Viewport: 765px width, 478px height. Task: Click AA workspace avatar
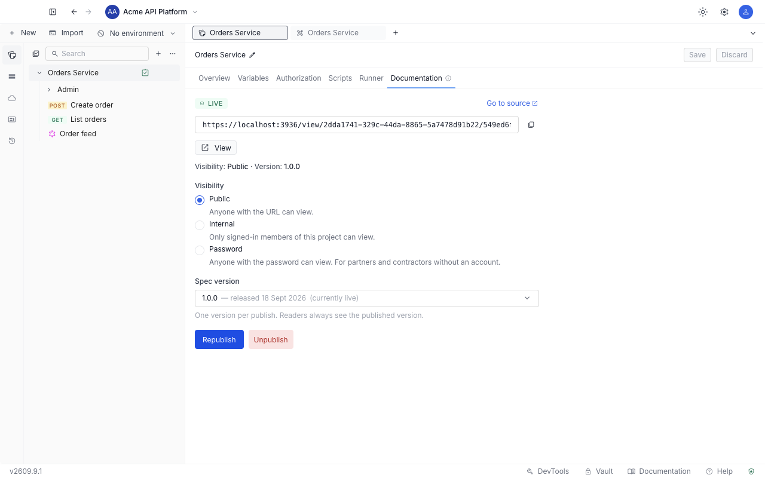pos(112,12)
